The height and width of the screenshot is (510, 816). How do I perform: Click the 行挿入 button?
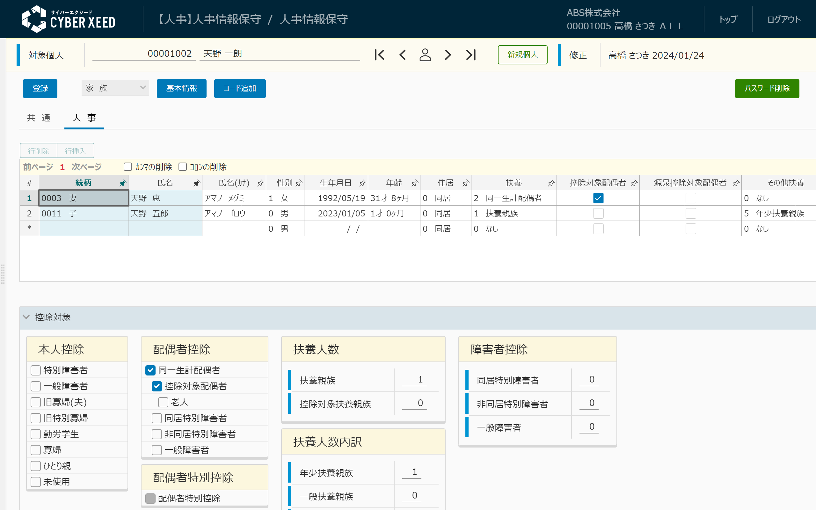tap(75, 150)
